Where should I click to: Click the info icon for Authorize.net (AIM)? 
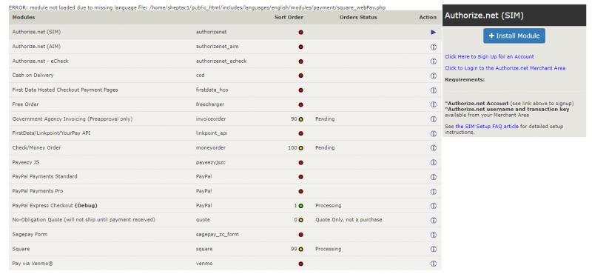click(434, 47)
